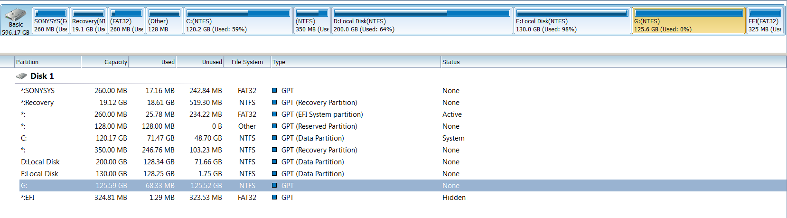Click the E:Local Disk usage bar
Viewport: 787px width, 218px height.
[x=572, y=13]
